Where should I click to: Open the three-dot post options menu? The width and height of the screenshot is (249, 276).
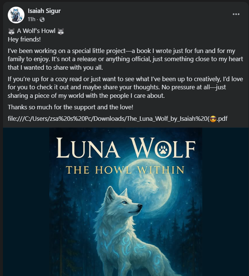(x=236, y=14)
